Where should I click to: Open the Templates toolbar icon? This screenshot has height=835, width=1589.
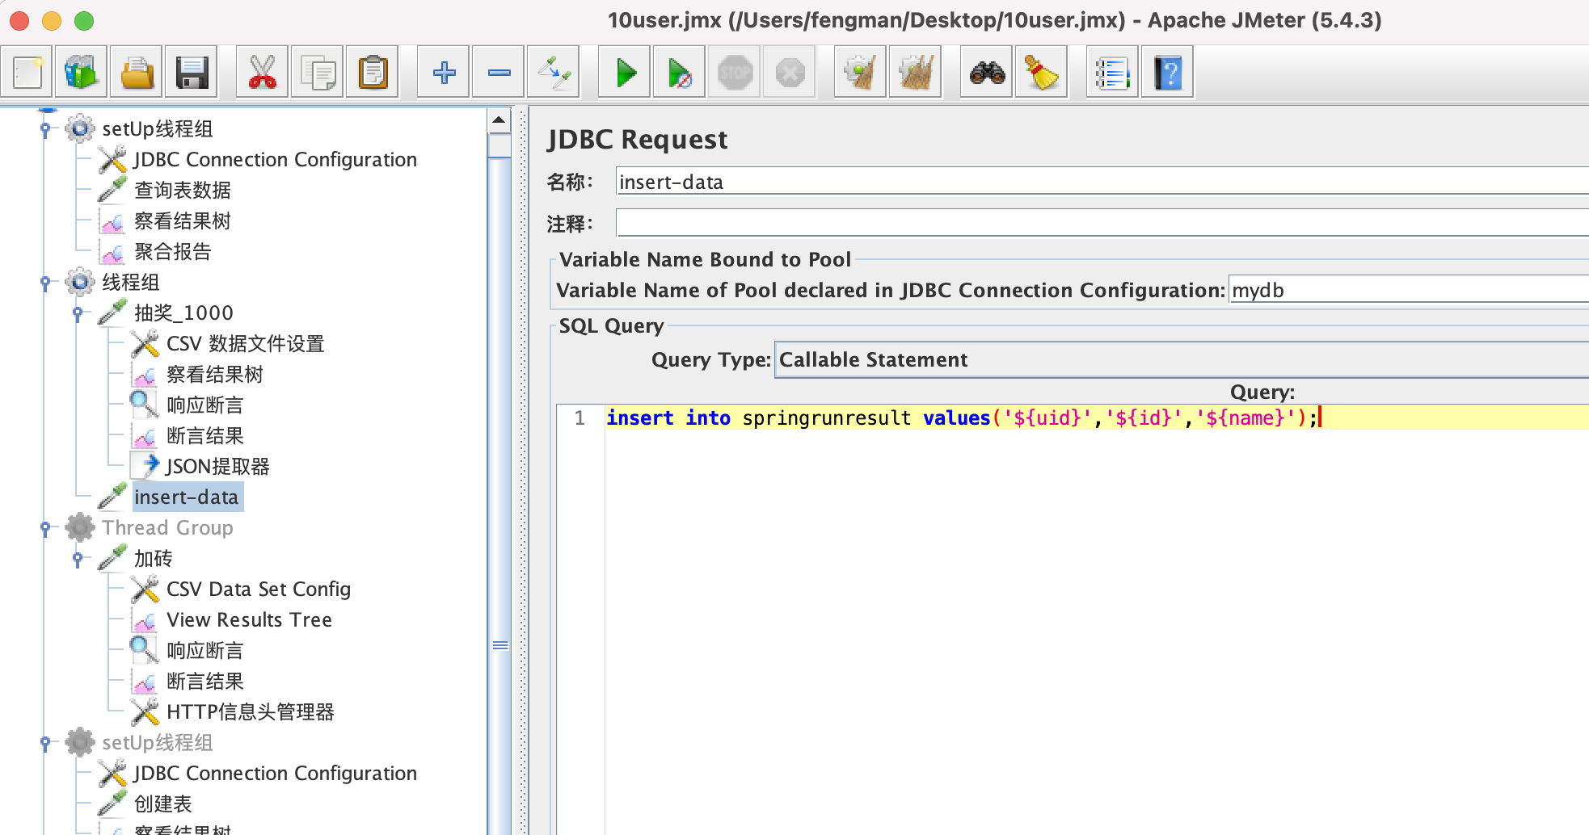coord(82,73)
